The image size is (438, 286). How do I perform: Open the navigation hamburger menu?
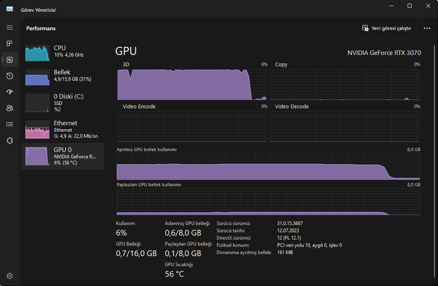[10, 27]
